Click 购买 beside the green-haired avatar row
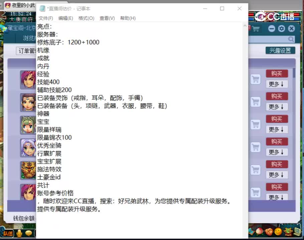304x240 pixels. coord(277,119)
